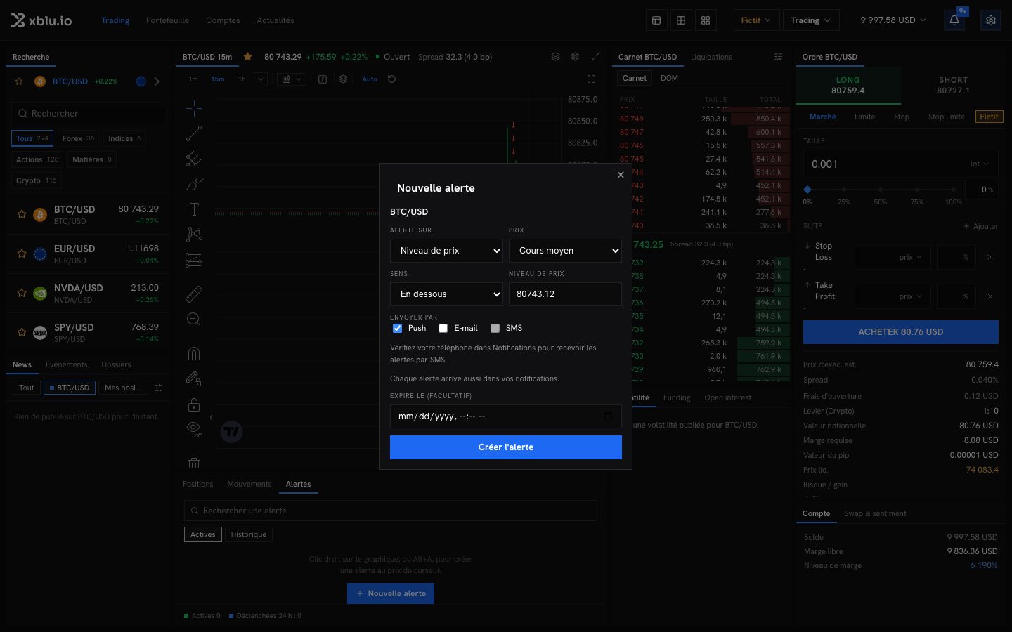Open the Actualités menu
This screenshot has width=1012, height=632.
(275, 20)
